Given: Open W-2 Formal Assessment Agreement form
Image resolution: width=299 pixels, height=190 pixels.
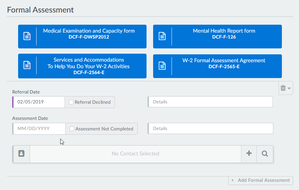Looking at the screenshot, I should (224, 64).
